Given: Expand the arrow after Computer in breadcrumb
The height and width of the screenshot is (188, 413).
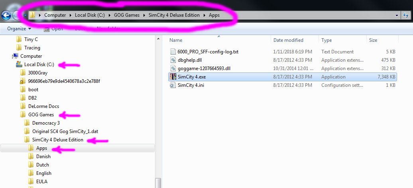Looking at the screenshot, I should click(70, 15).
